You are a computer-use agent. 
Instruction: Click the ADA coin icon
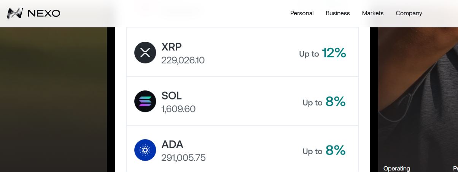[145, 150]
